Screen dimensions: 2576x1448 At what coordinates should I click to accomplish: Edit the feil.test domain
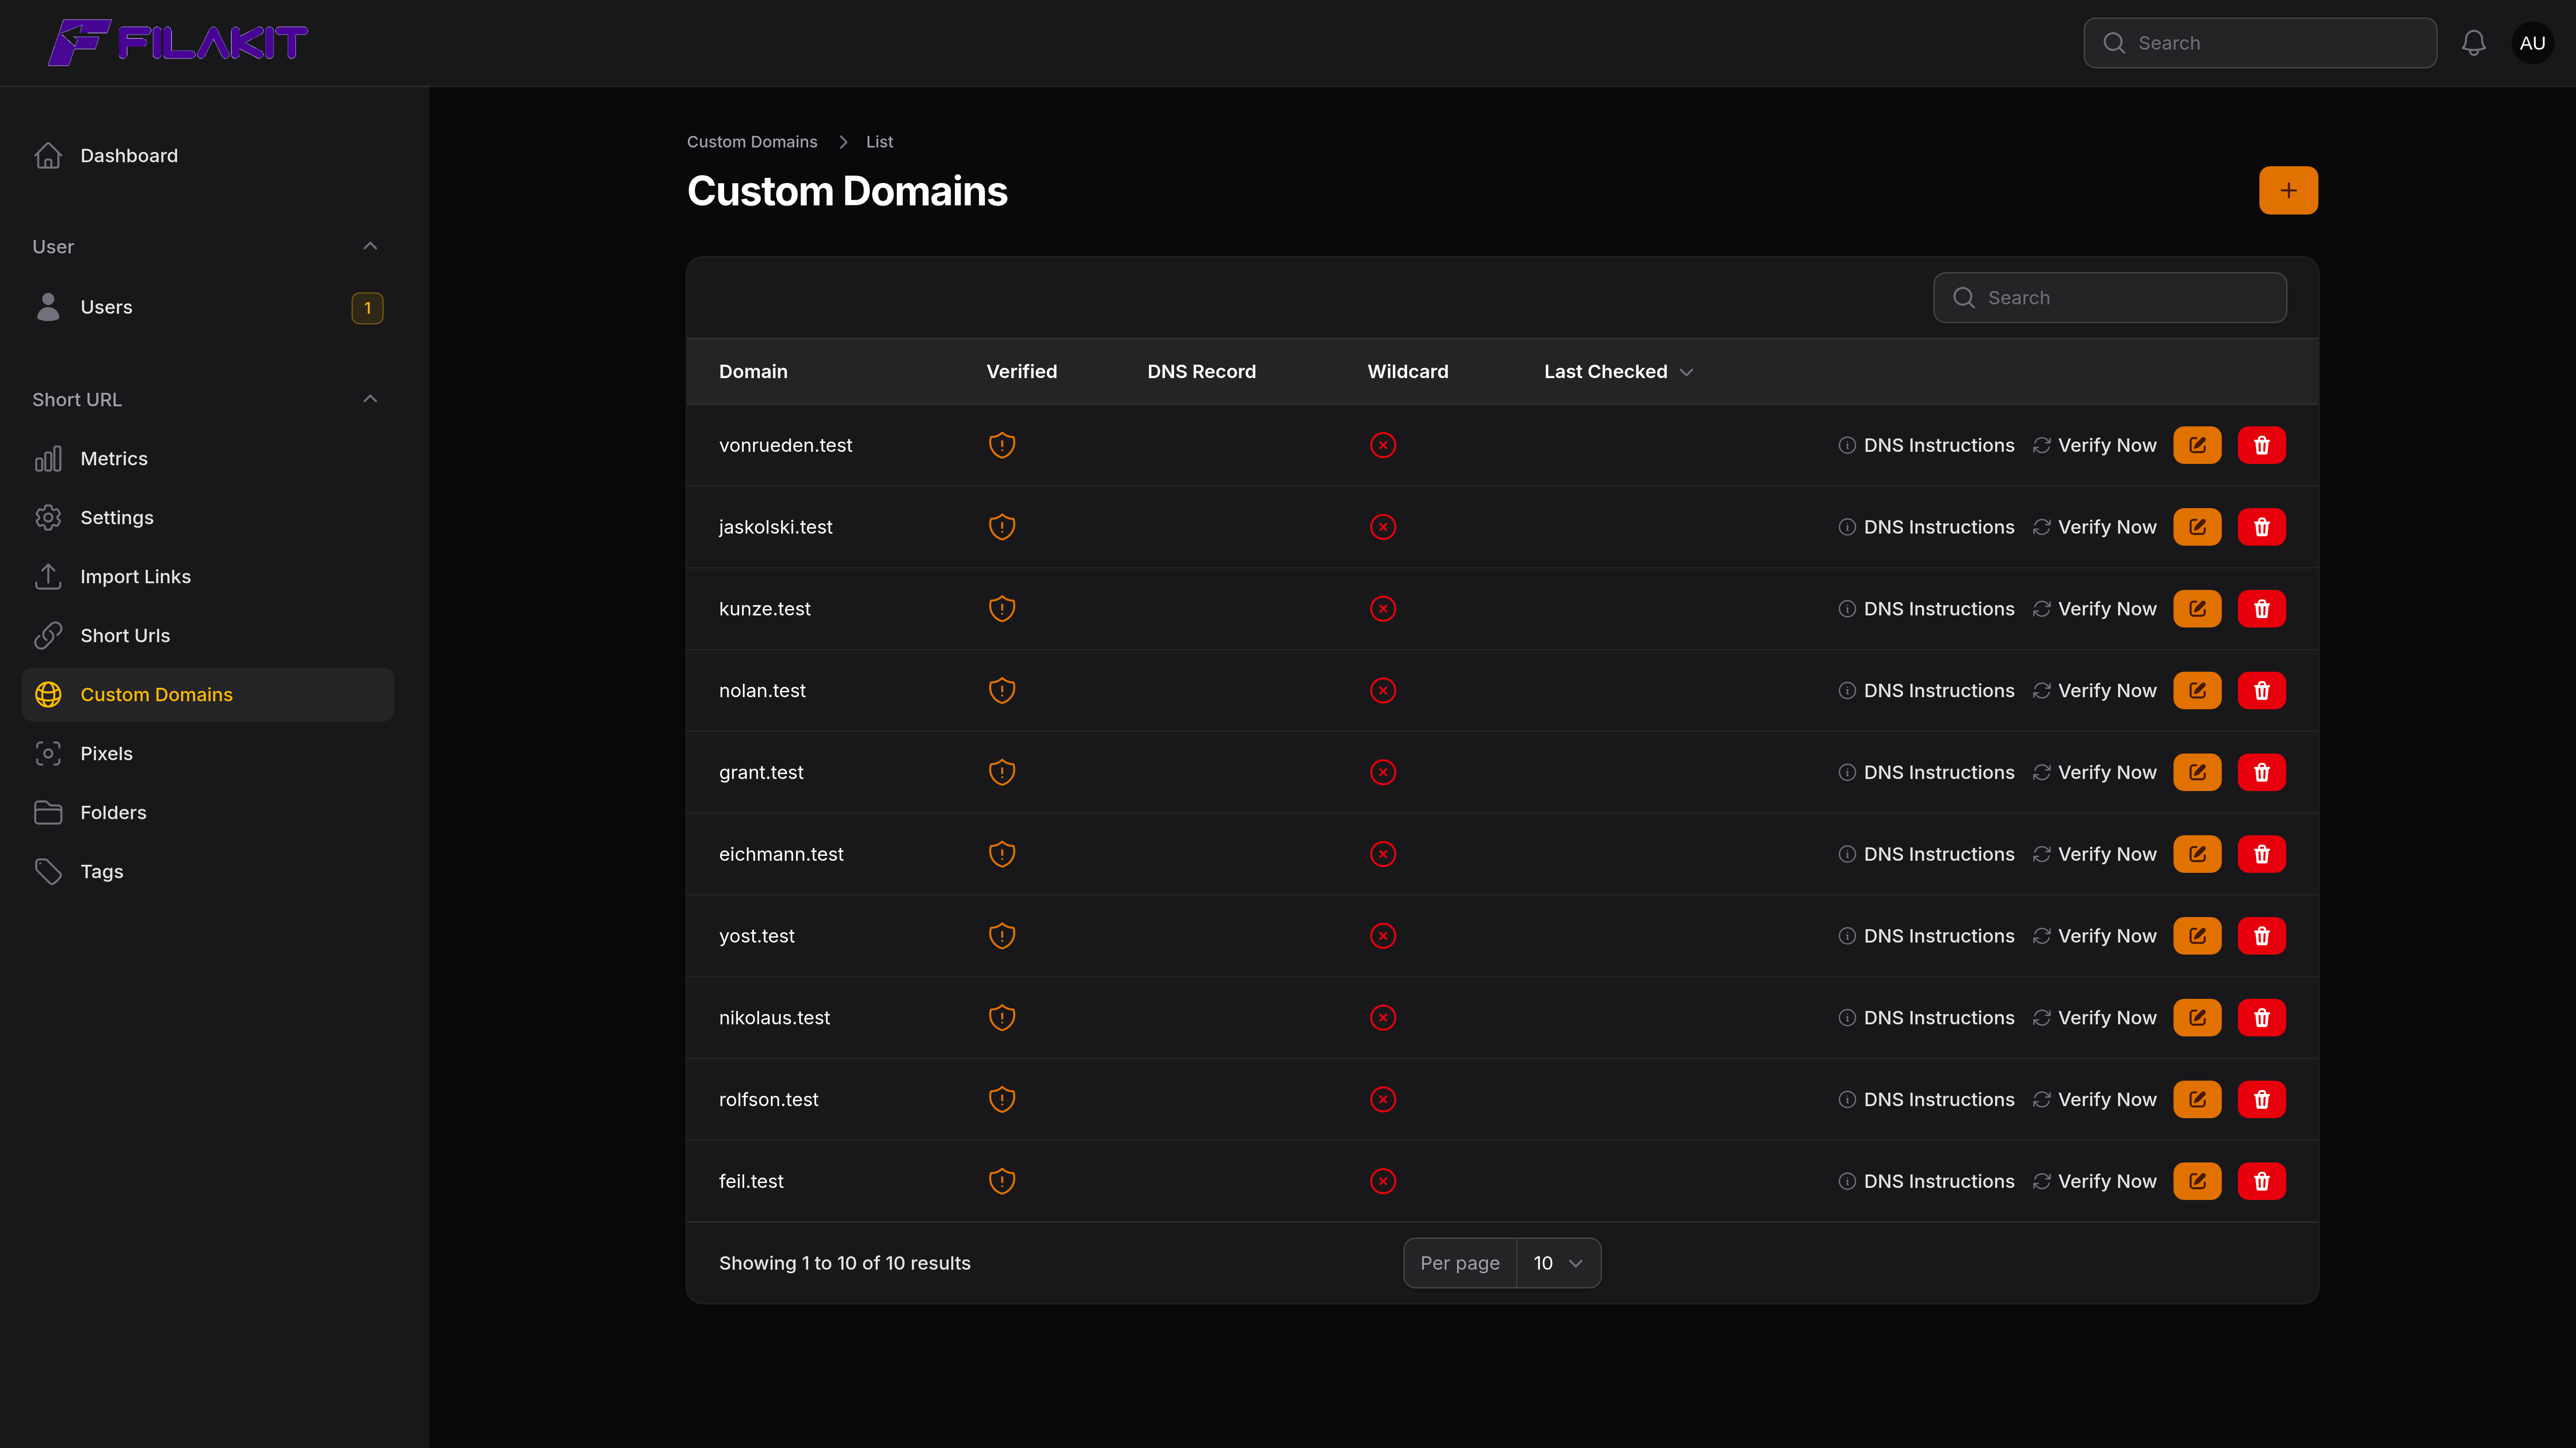tap(2197, 1181)
